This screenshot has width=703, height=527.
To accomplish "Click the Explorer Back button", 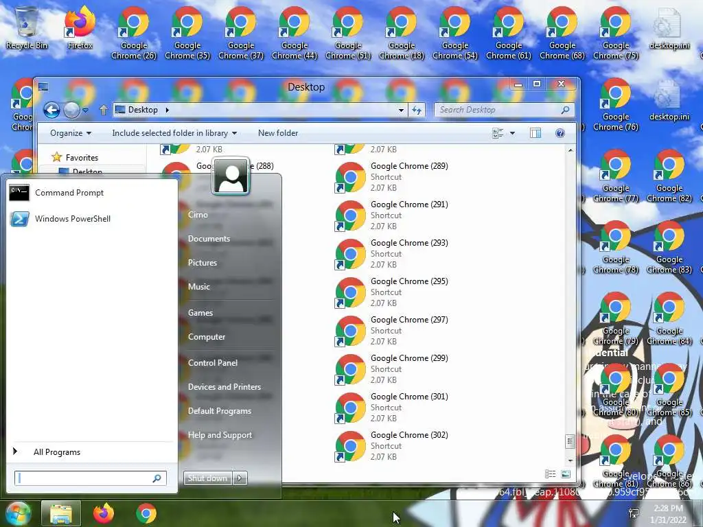I will click(x=51, y=110).
